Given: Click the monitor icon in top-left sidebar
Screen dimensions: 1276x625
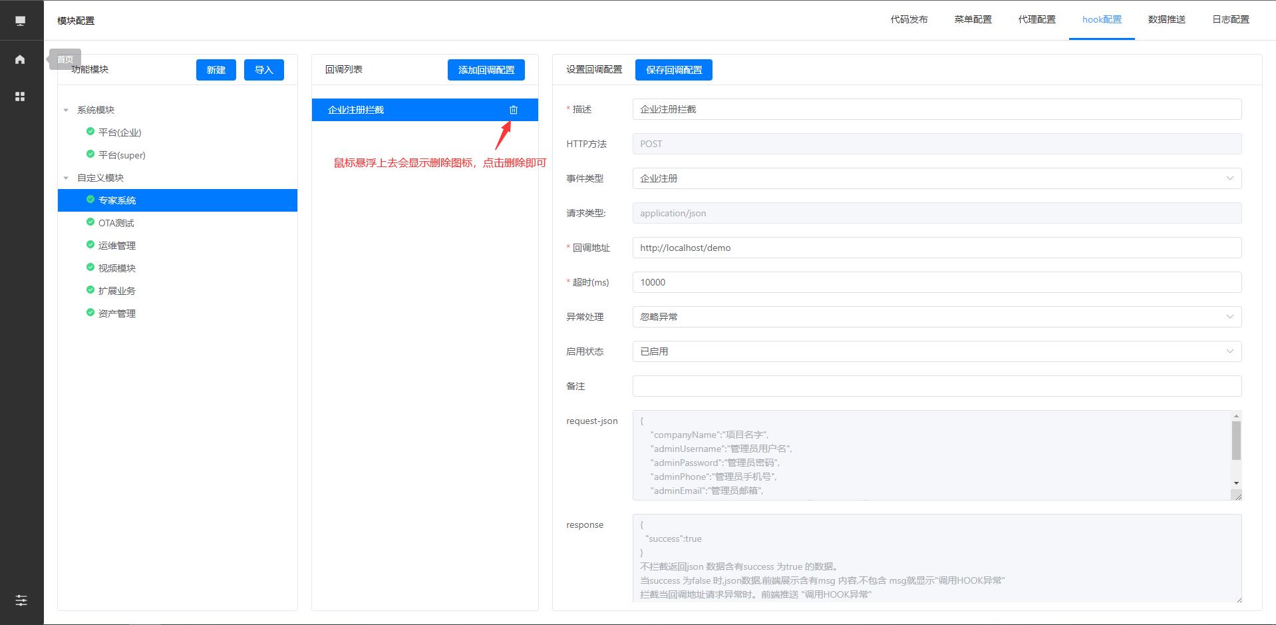Looking at the screenshot, I should (x=20, y=21).
